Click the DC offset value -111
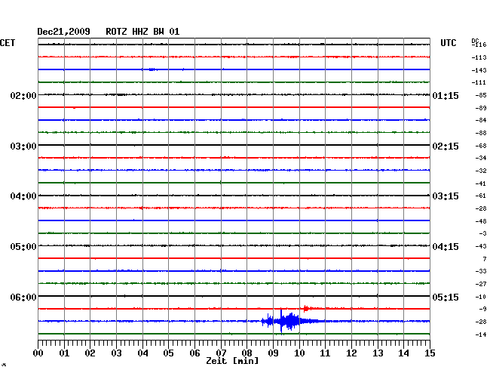This screenshot has height=373, width=490. click(x=479, y=82)
